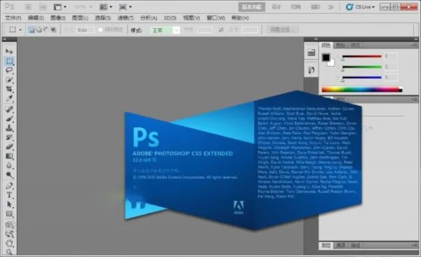
Task: Select the Blur tool
Action: click(x=9, y=166)
